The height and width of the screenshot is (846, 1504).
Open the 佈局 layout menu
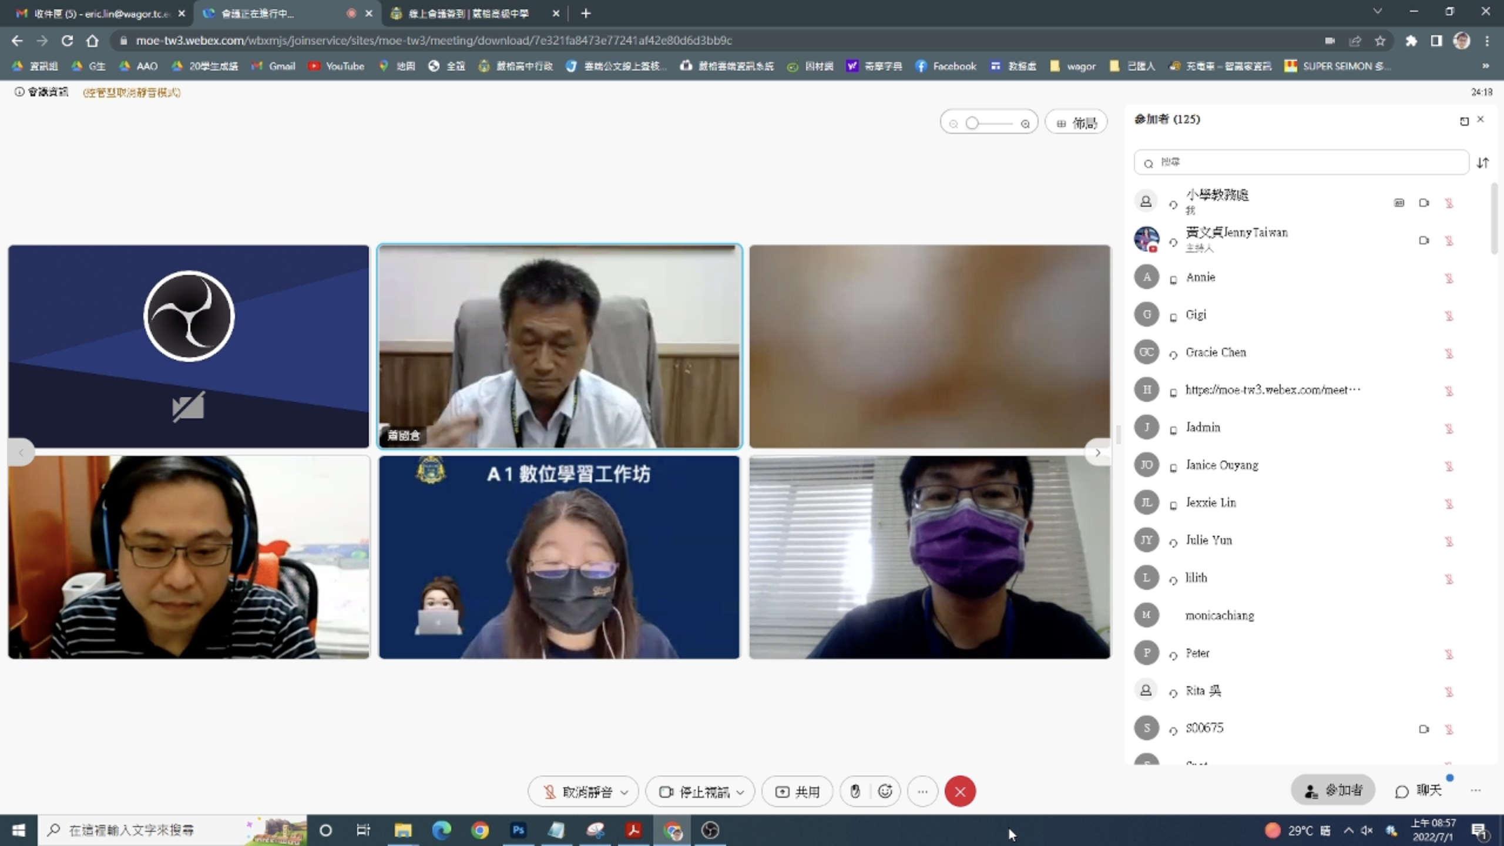click(x=1076, y=123)
